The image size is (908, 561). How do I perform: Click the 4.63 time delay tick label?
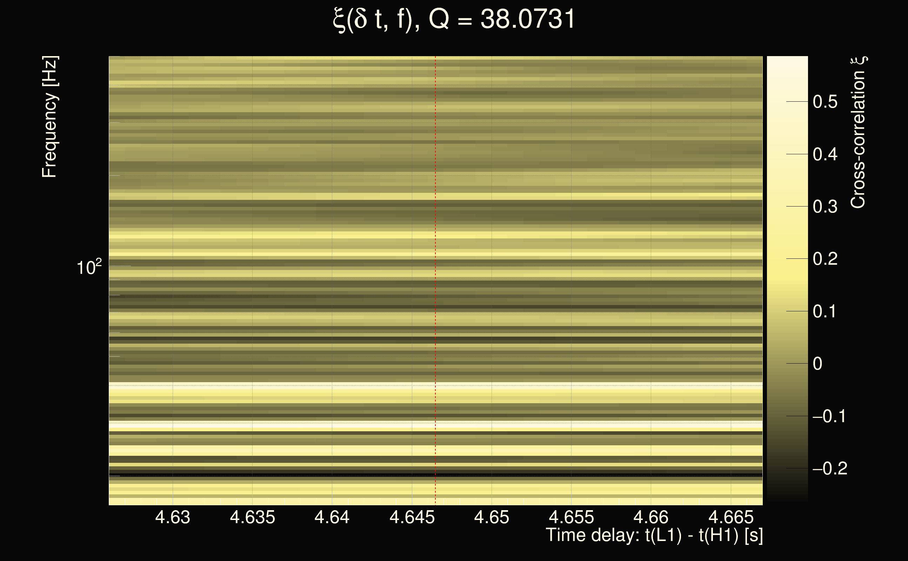tap(173, 517)
